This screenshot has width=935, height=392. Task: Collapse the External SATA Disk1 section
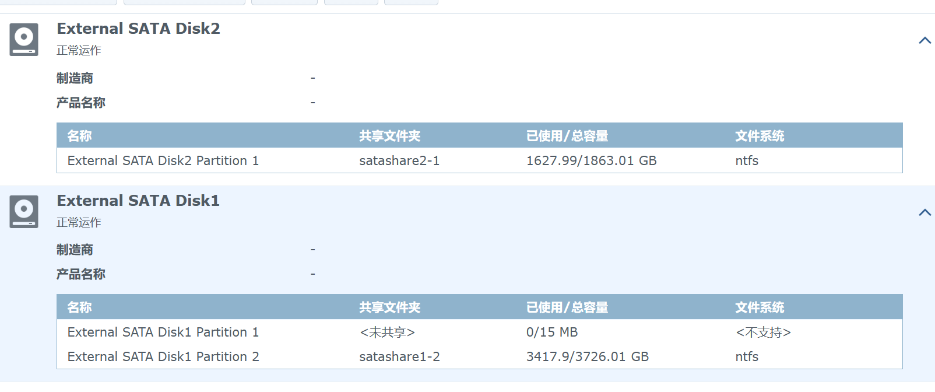[925, 212]
